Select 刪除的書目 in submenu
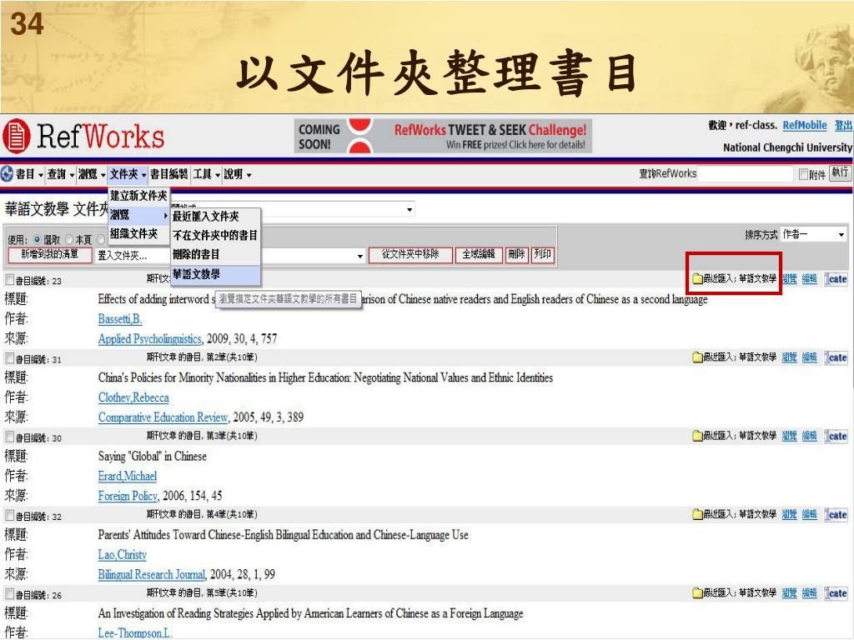Screen dimensions: 854x640 point(216,255)
